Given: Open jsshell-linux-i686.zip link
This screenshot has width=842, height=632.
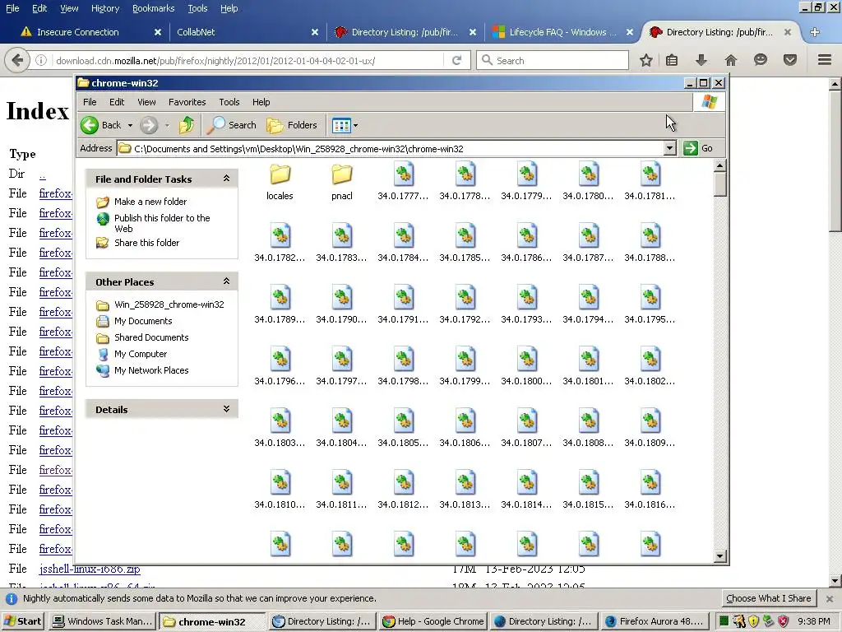Looking at the screenshot, I should (90, 569).
